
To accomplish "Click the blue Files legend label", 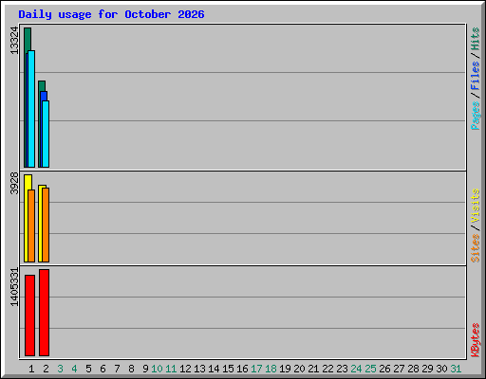I will pyautogui.click(x=475, y=76).
